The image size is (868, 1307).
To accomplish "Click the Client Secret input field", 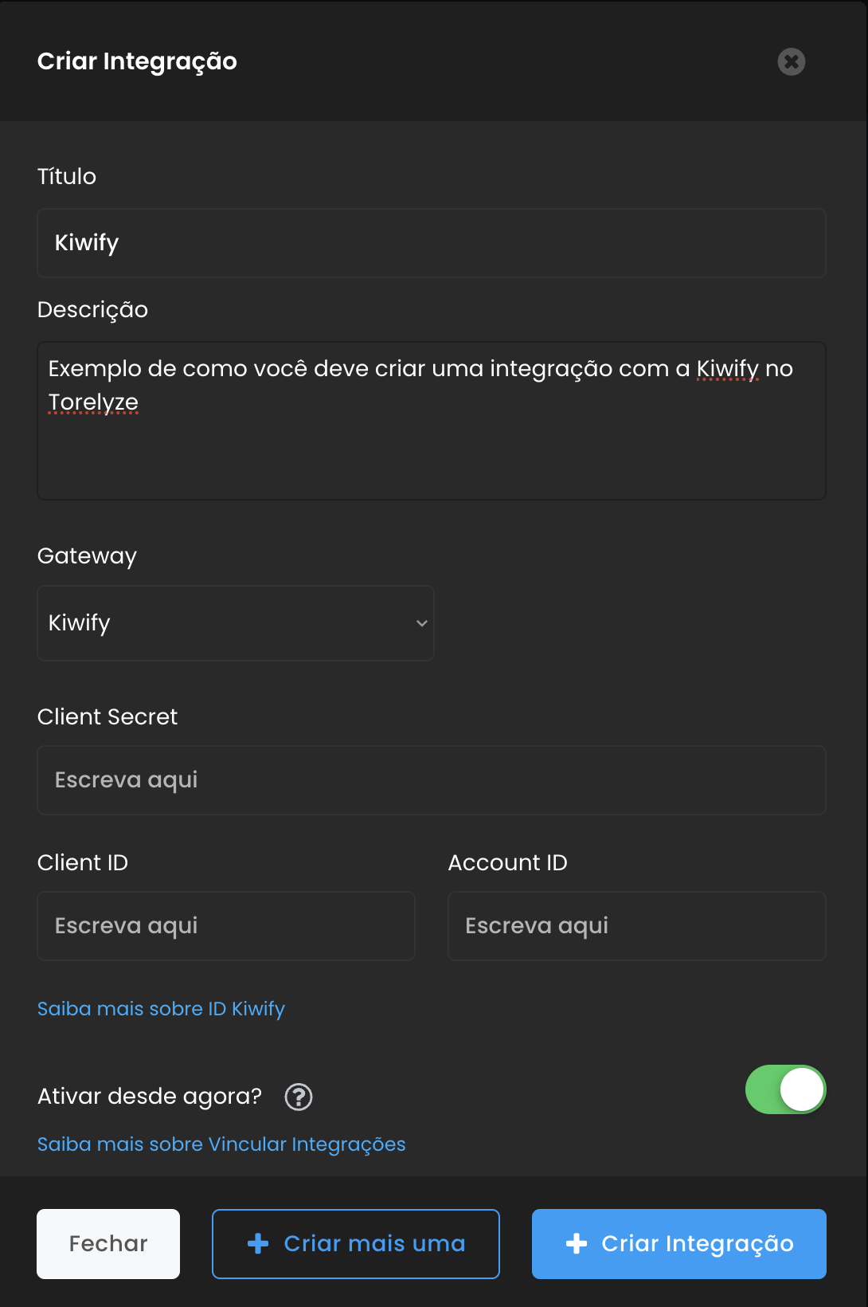I will (431, 780).
